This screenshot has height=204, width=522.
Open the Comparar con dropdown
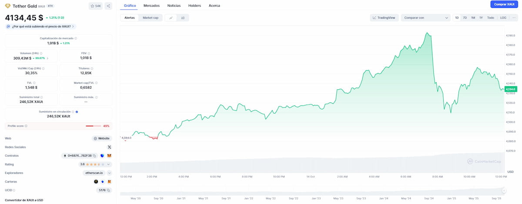click(425, 18)
